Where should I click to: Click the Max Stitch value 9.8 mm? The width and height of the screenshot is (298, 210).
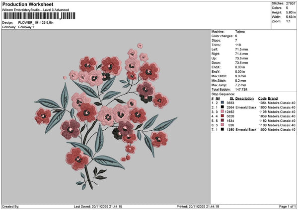[240, 76]
